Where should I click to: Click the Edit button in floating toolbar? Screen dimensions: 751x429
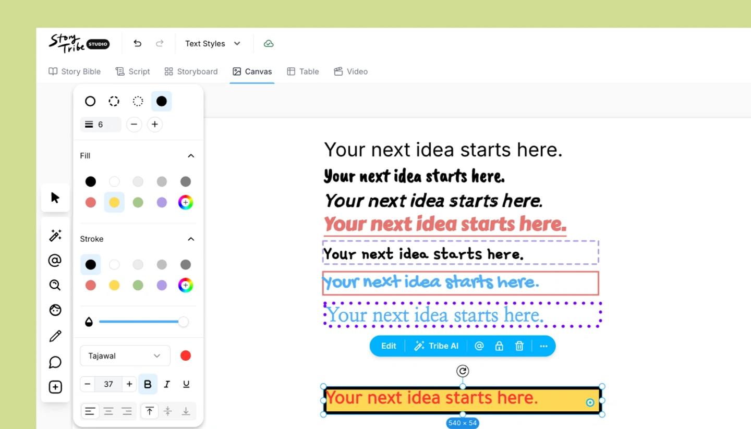tap(389, 346)
